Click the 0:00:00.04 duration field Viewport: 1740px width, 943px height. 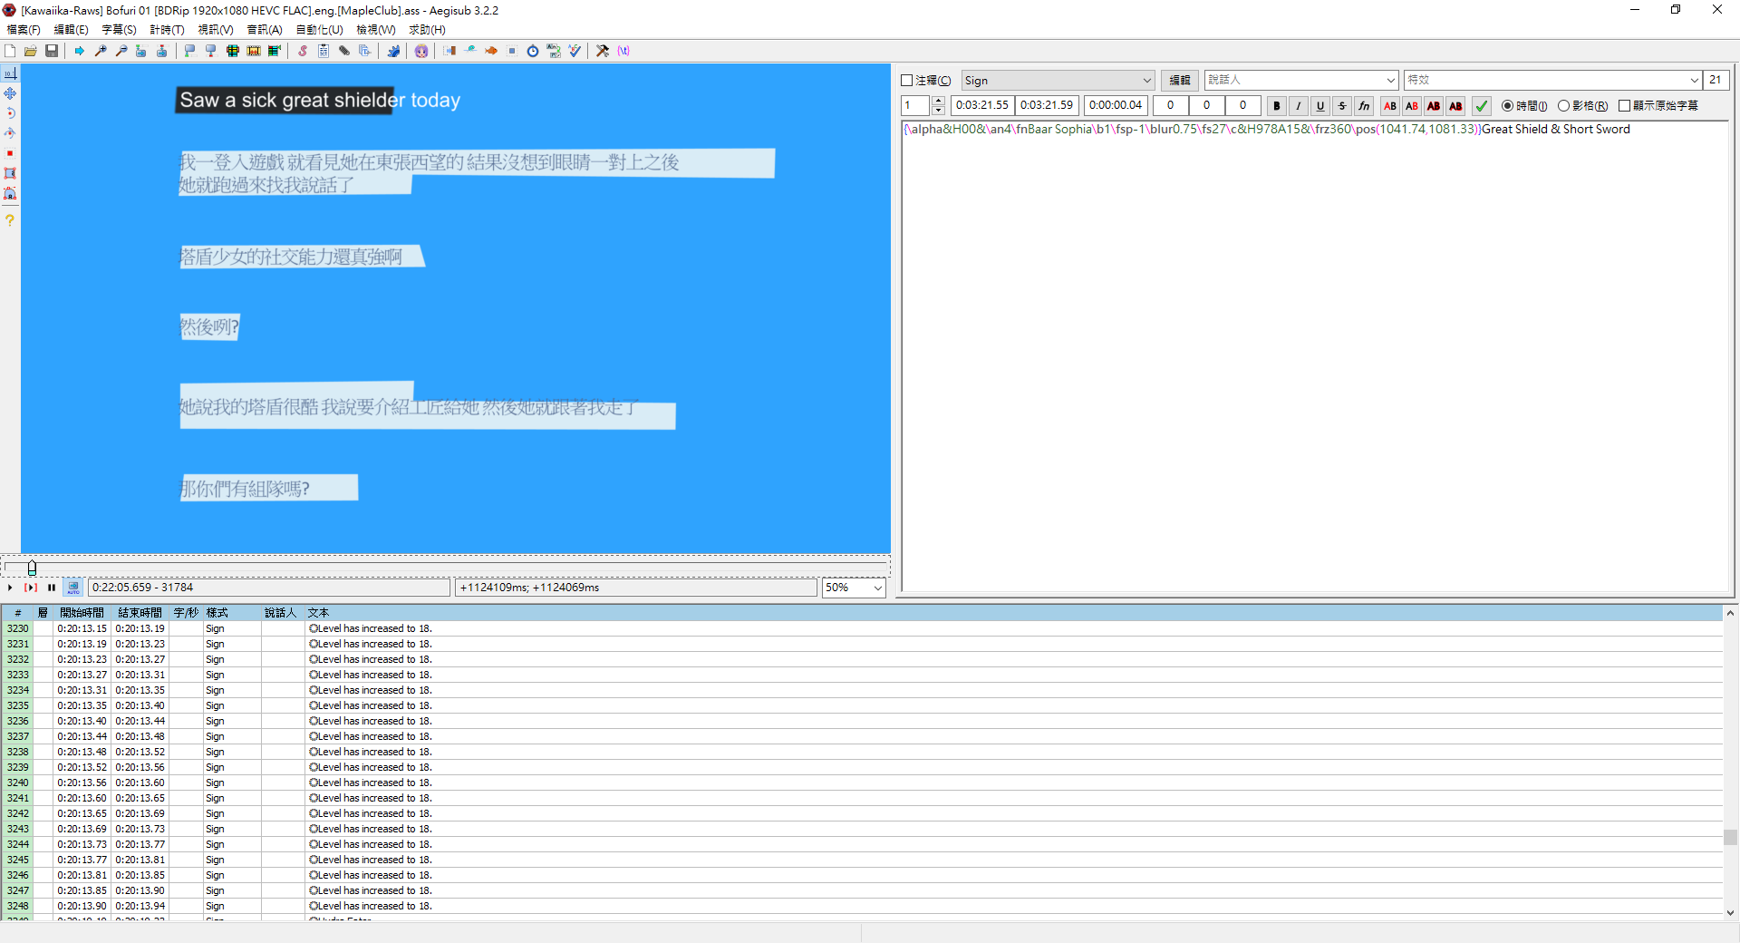click(x=1116, y=106)
